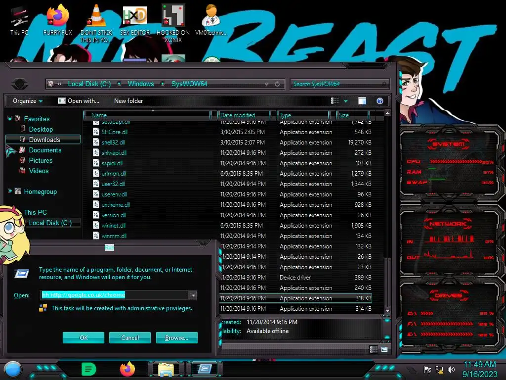The image size is (506, 380).
Task: Click the taskbar clock showing 11:49 AM
Action: pos(479,369)
